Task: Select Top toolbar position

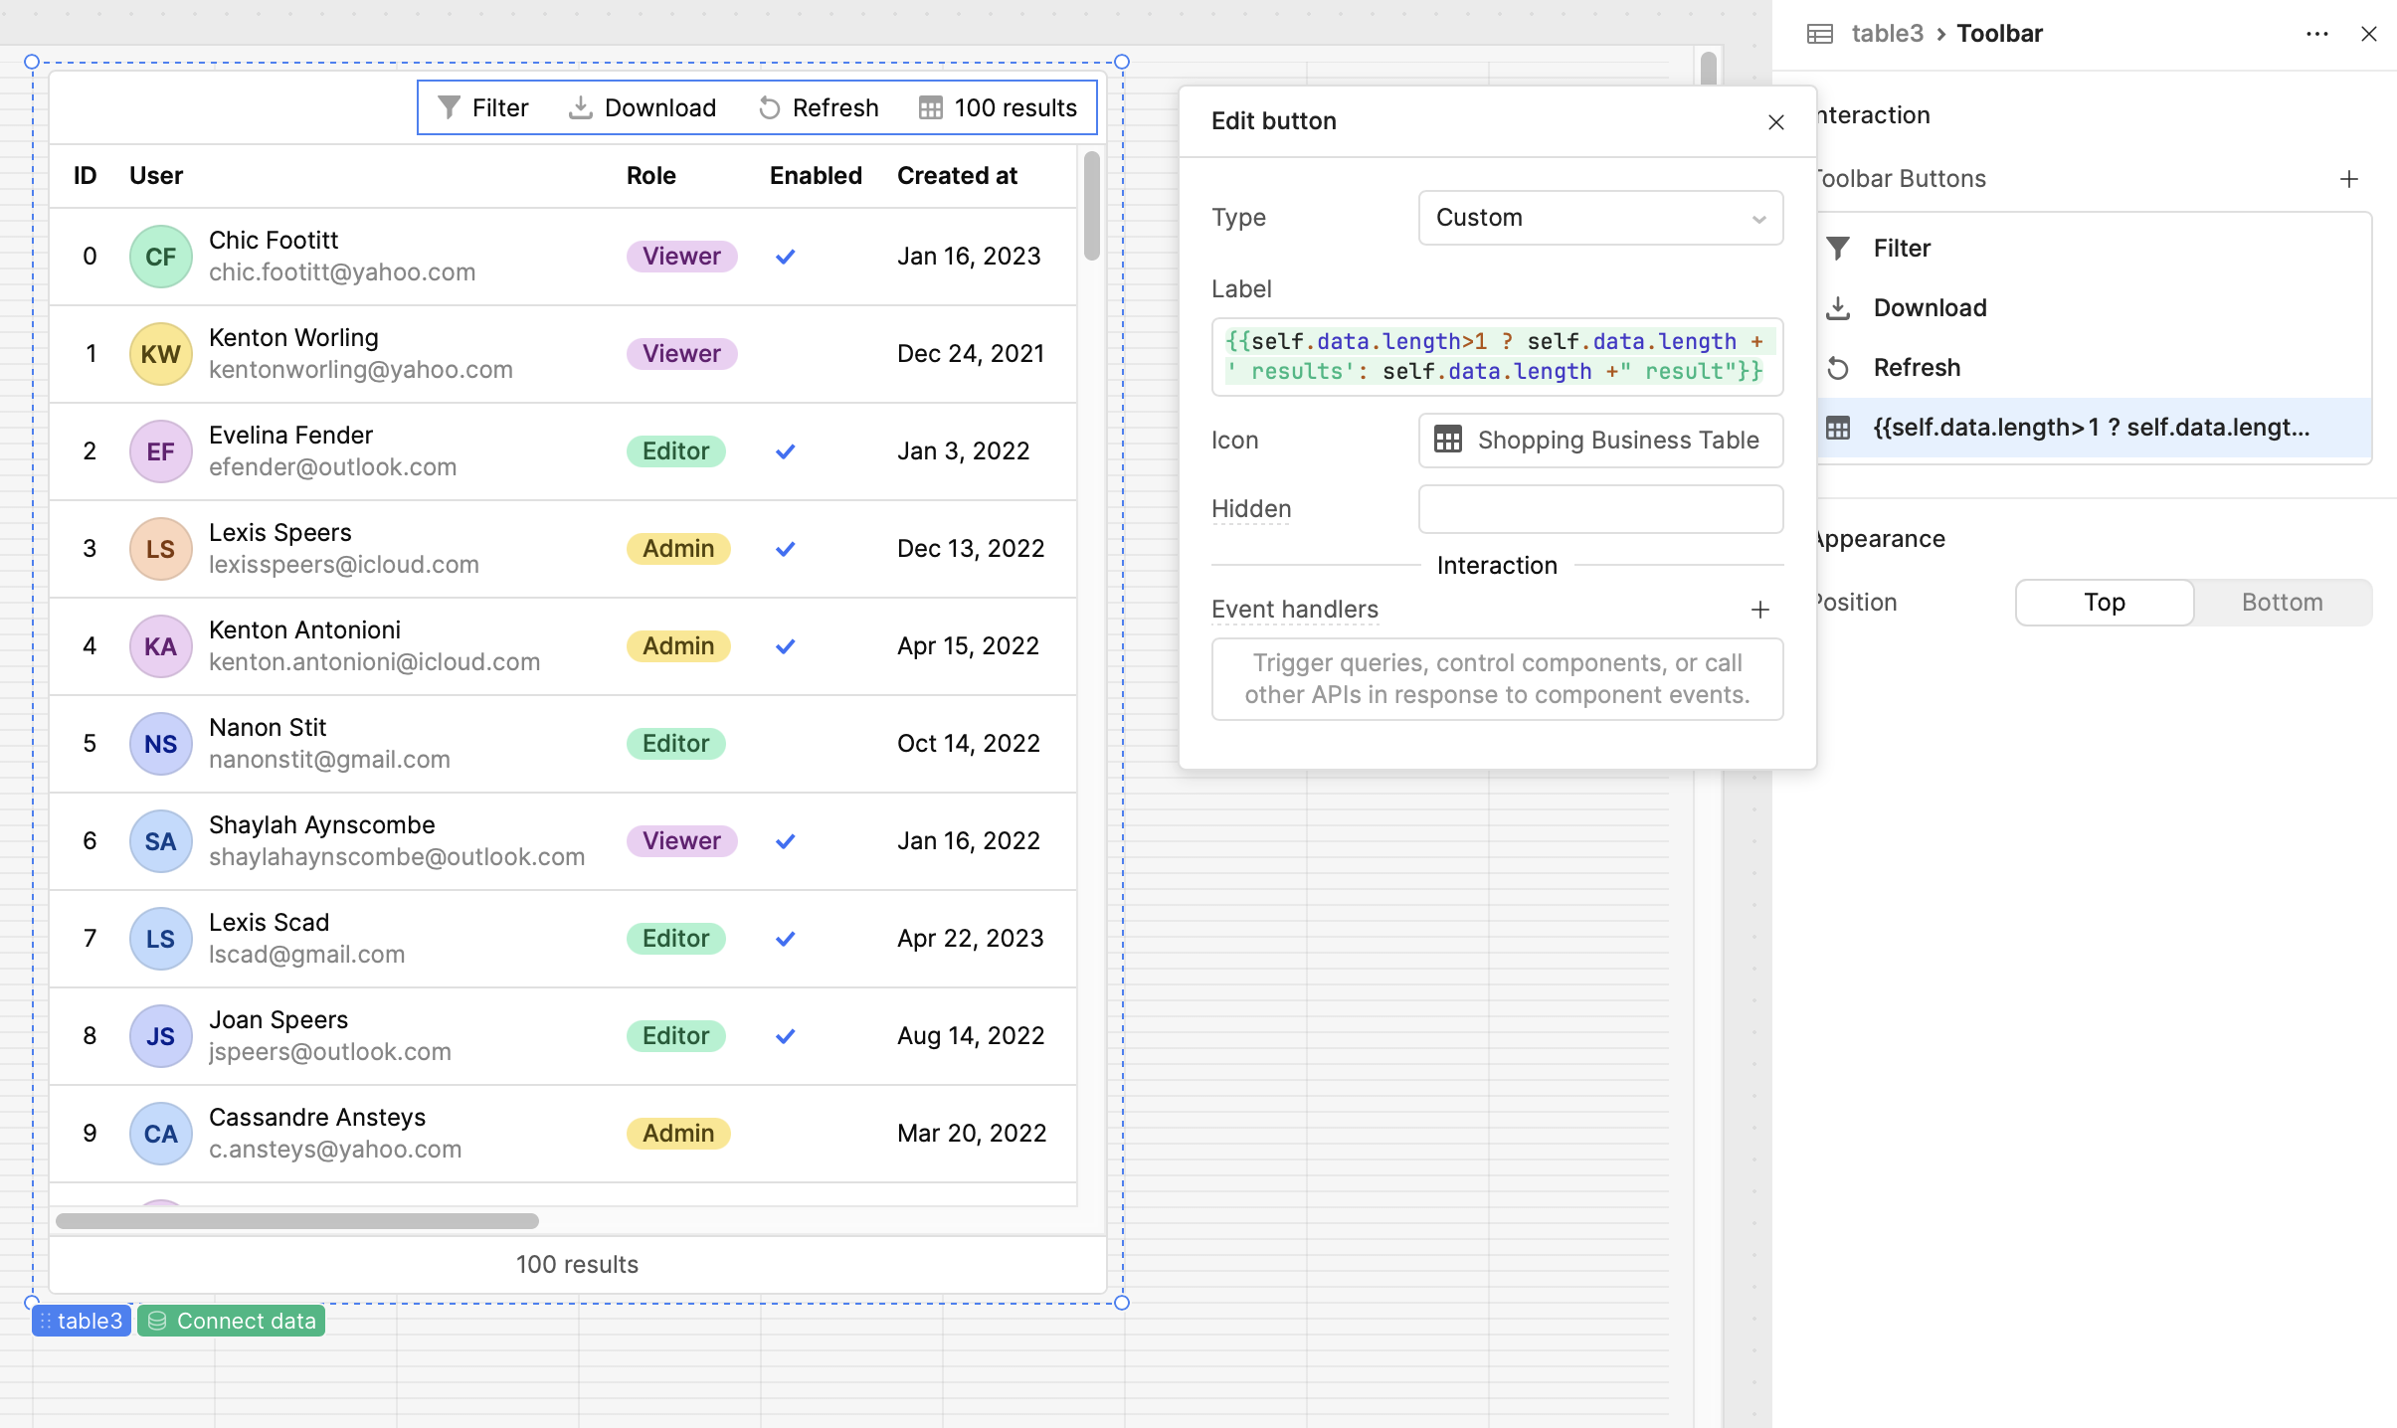Action: pos(2104,603)
